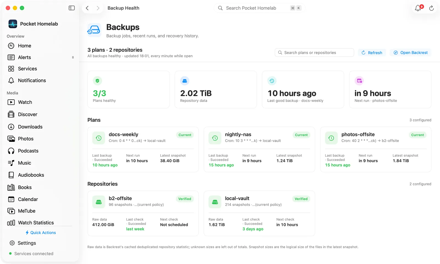440x264 pixels.
Task: Click the 38.40 GiB latest snapshot value
Action: coord(170,161)
